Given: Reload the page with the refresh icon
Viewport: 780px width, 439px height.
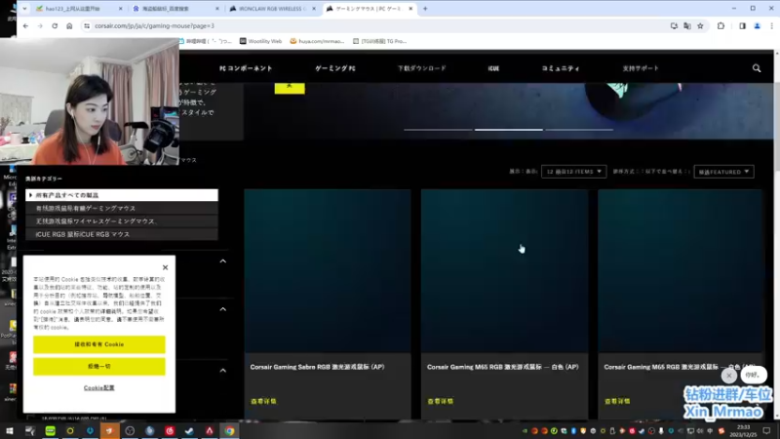Looking at the screenshot, I should point(55,26).
